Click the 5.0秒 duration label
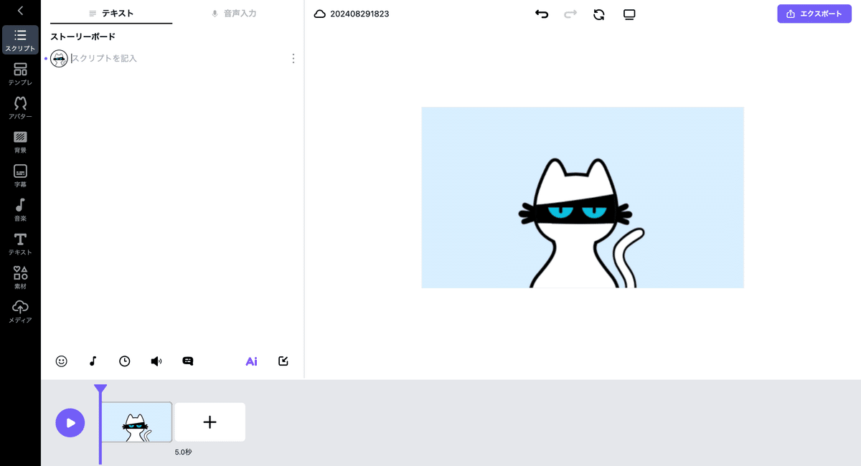The width and height of the screenshot is (861, 466). (x=184, y=452)
